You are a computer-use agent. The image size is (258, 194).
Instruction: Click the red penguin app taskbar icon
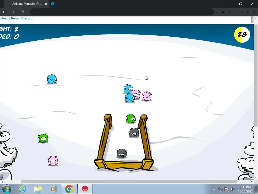pyautogui.click(x=85, y=189)
